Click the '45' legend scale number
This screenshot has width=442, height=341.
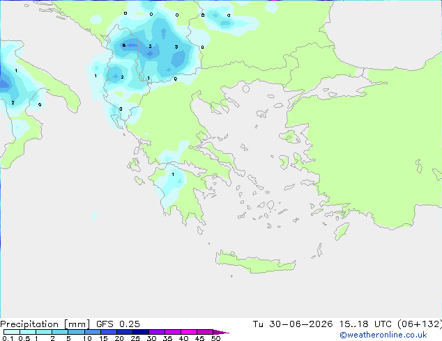coord(199,338)
